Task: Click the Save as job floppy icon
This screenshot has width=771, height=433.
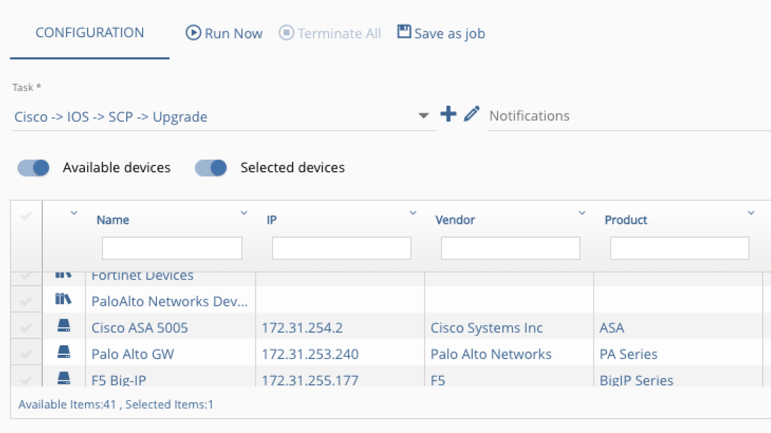Action: [x=404, y=32]
